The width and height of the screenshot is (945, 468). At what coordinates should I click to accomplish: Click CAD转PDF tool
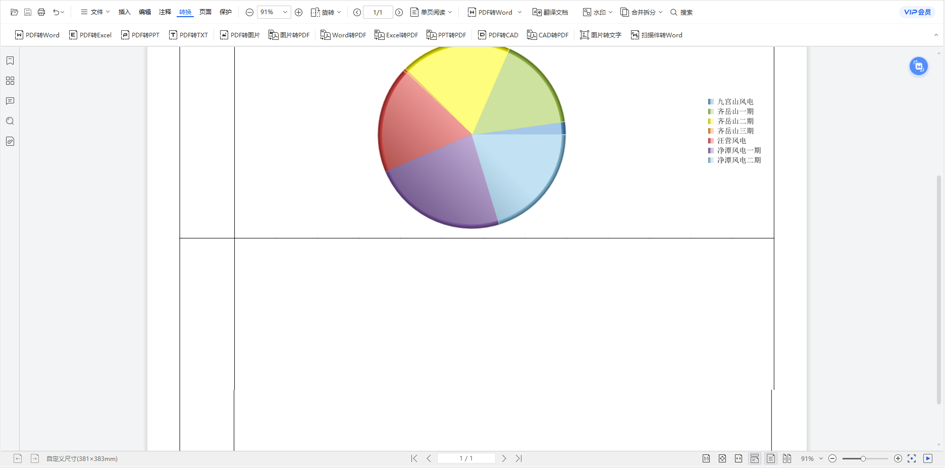pyautogui.click(x=548, y=35)
